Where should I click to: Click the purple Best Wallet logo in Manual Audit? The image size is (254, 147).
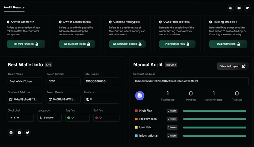140,96
